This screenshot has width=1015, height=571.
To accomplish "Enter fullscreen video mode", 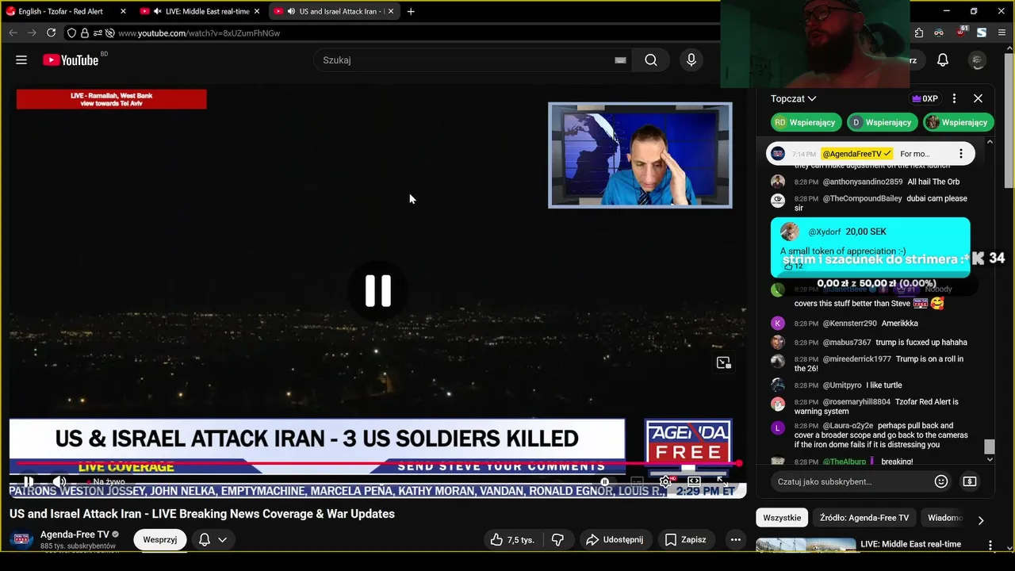I will click(x=722, y=481).
